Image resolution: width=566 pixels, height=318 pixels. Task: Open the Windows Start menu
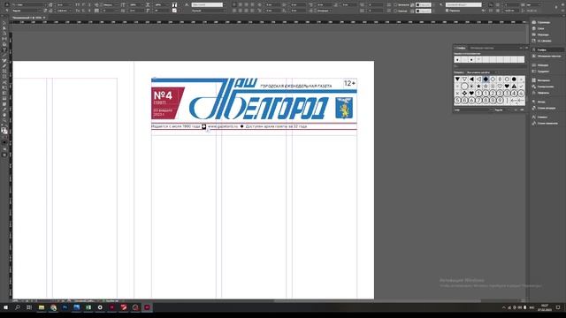point(6,307)
